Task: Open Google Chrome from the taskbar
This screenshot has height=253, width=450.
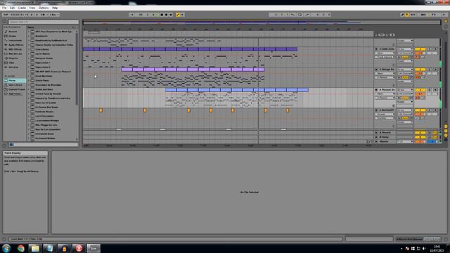Action: (x=20, y=248)
